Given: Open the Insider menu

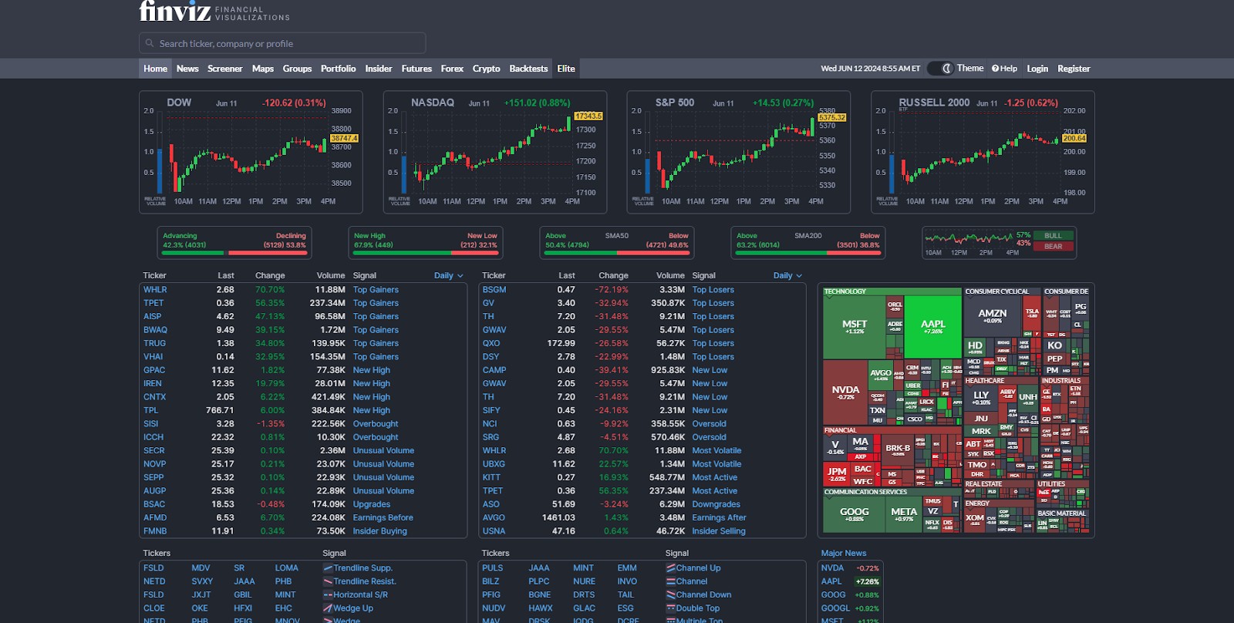Looking at the screenshot, I should coord(378,69).
